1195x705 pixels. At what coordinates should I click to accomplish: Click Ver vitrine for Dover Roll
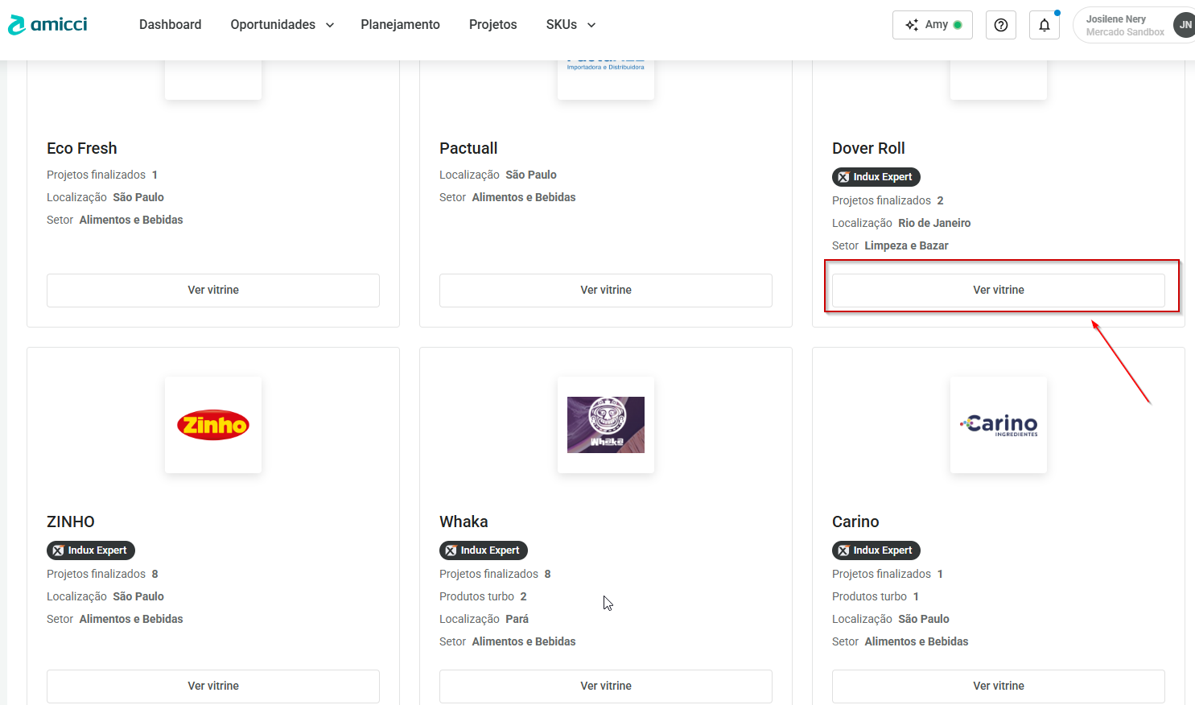(x=998, y=290)
